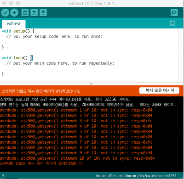The image size is (184, 179).
Task: Open the tab dropdown arrow menu
Action: [x=172, y=23]
